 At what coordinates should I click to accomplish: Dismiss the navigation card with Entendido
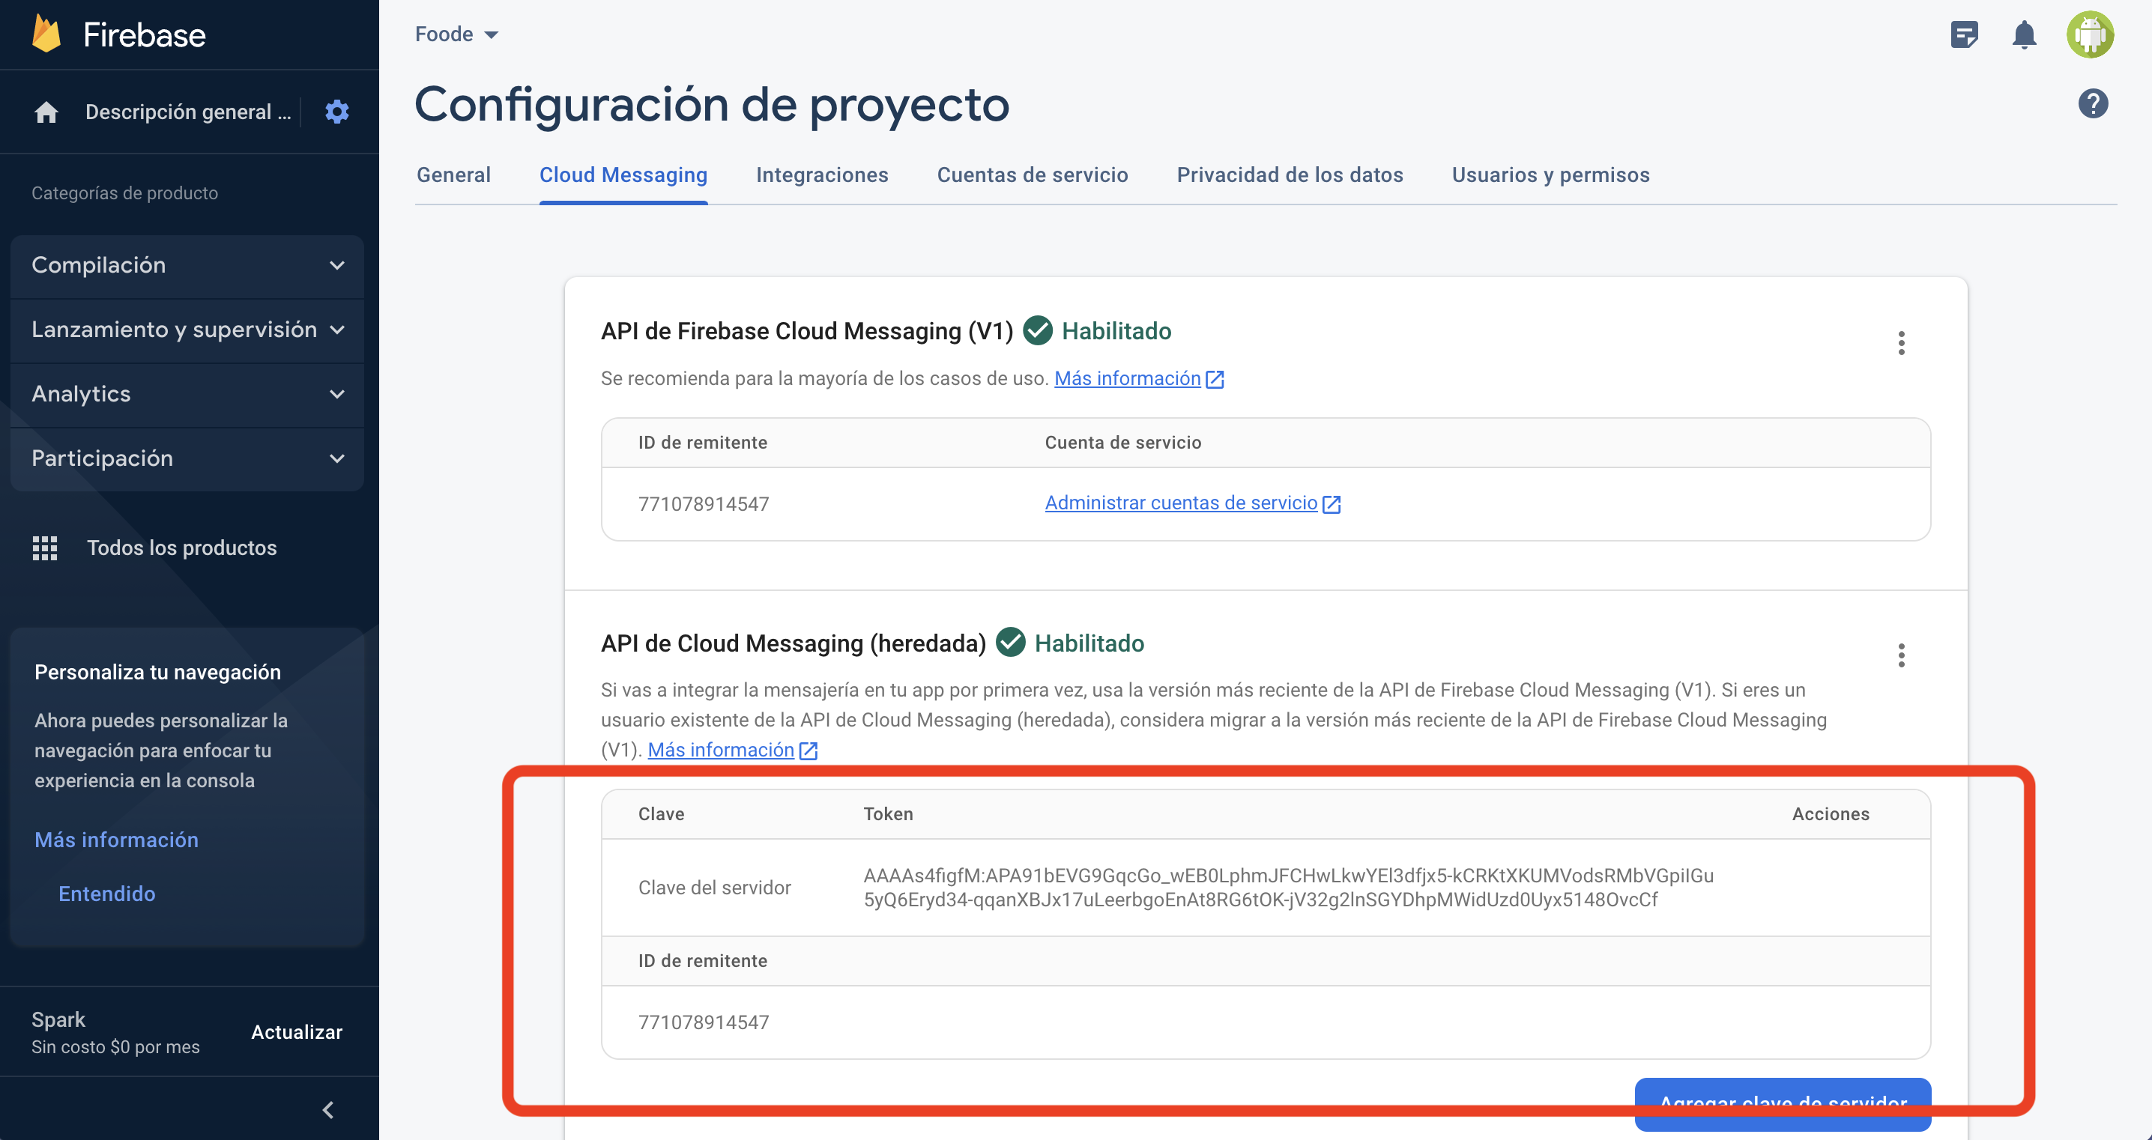coord(107,894)
